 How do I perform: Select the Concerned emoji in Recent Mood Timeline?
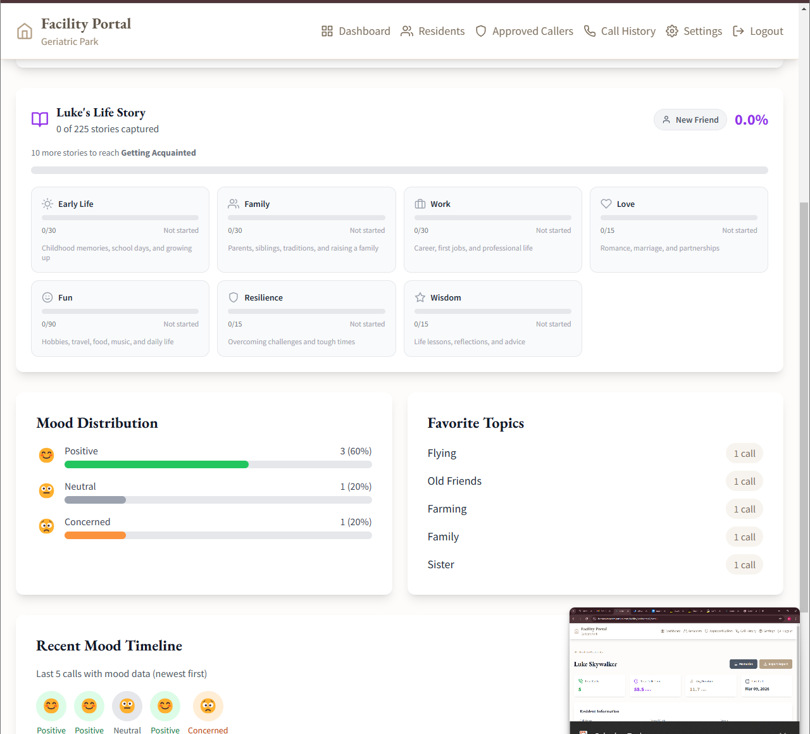(208, 706)
